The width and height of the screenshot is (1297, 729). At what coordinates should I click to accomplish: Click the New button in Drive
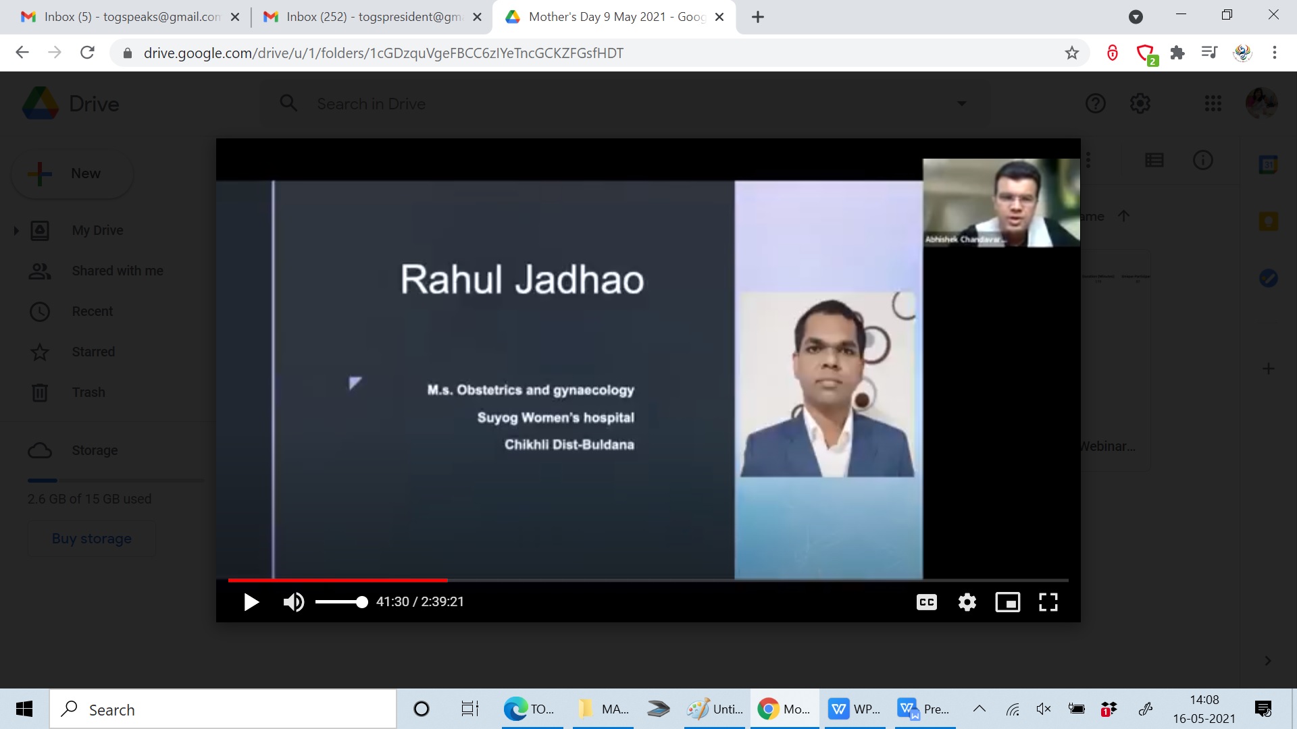(72, 174)
